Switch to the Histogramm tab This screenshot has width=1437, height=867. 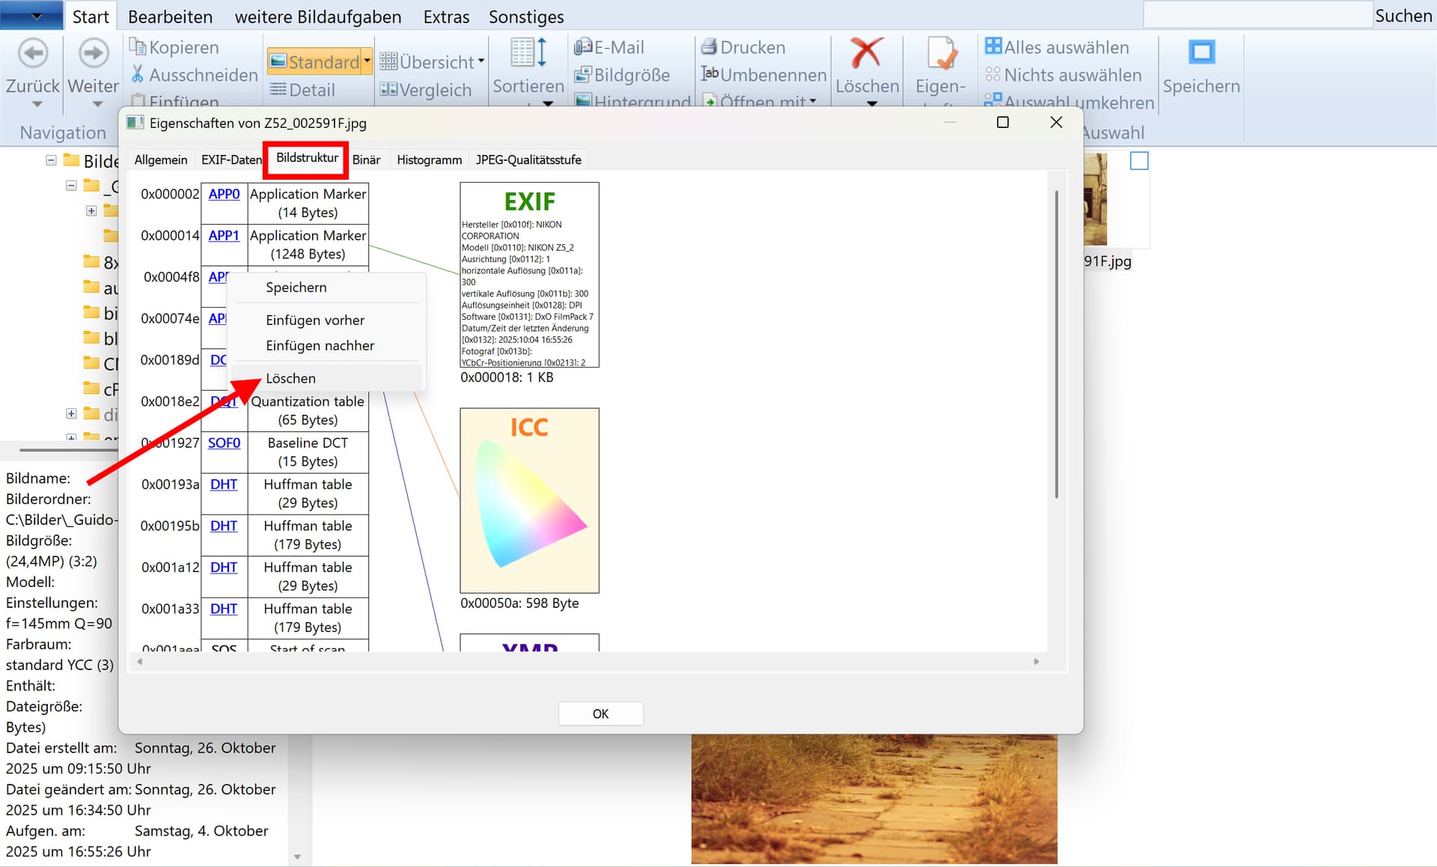[x=429, y=159]
